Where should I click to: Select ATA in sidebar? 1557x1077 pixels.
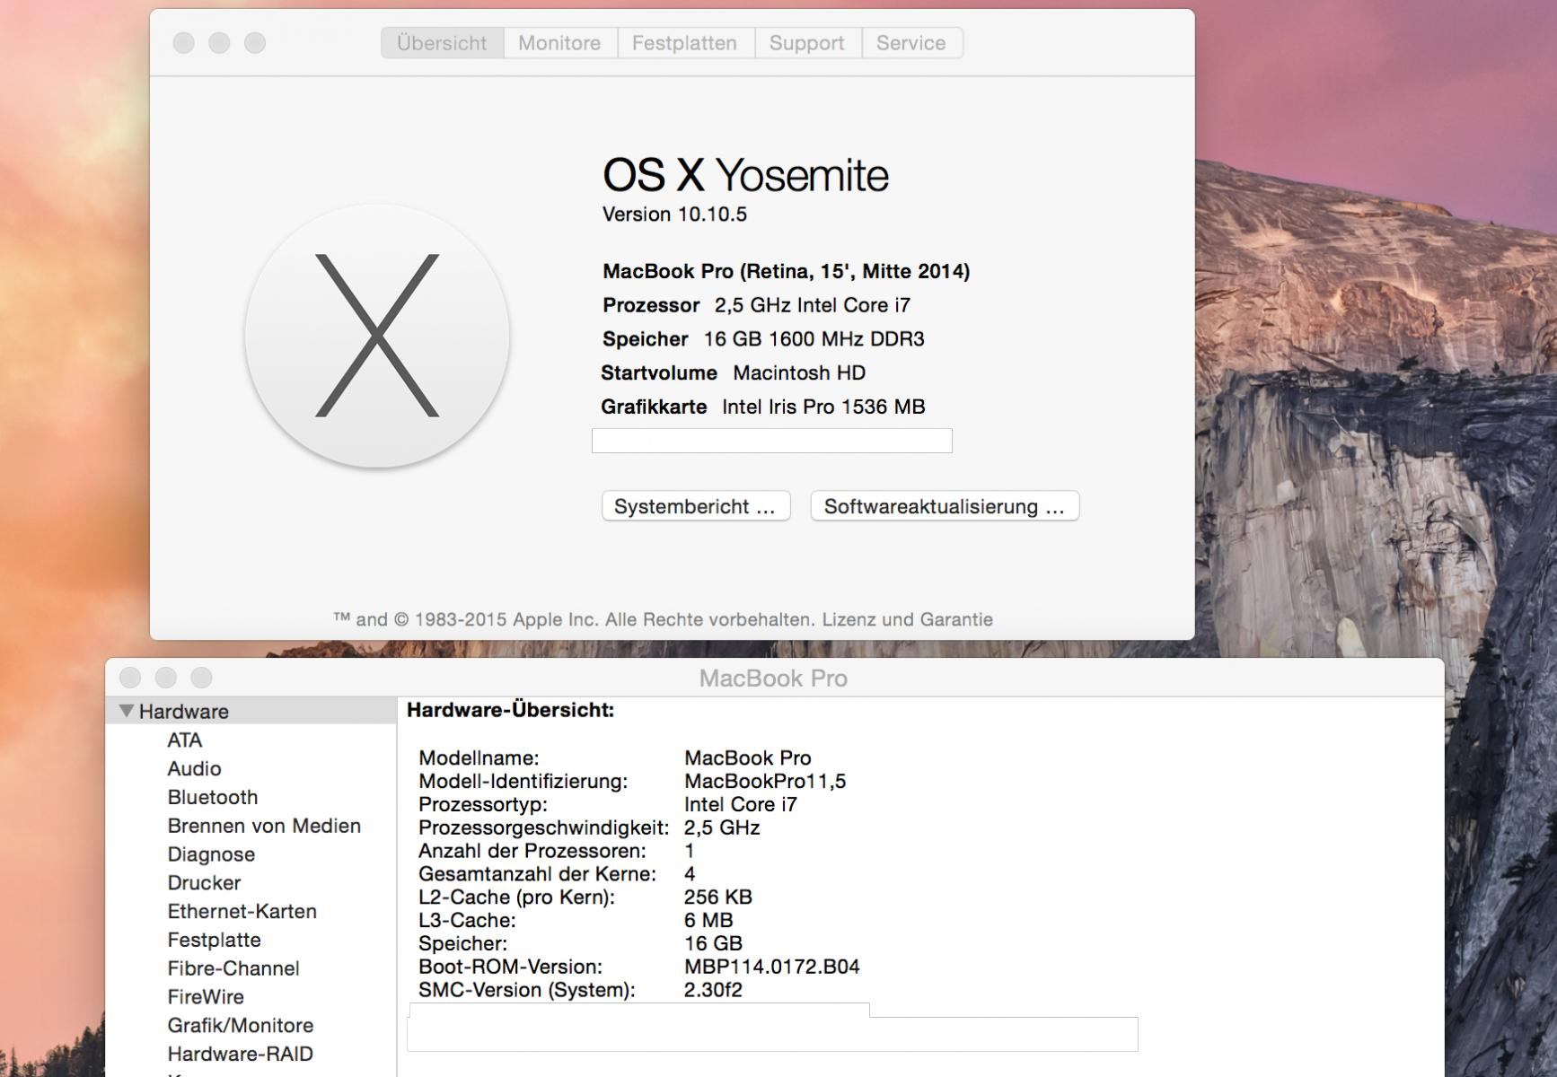pos(185,740)
